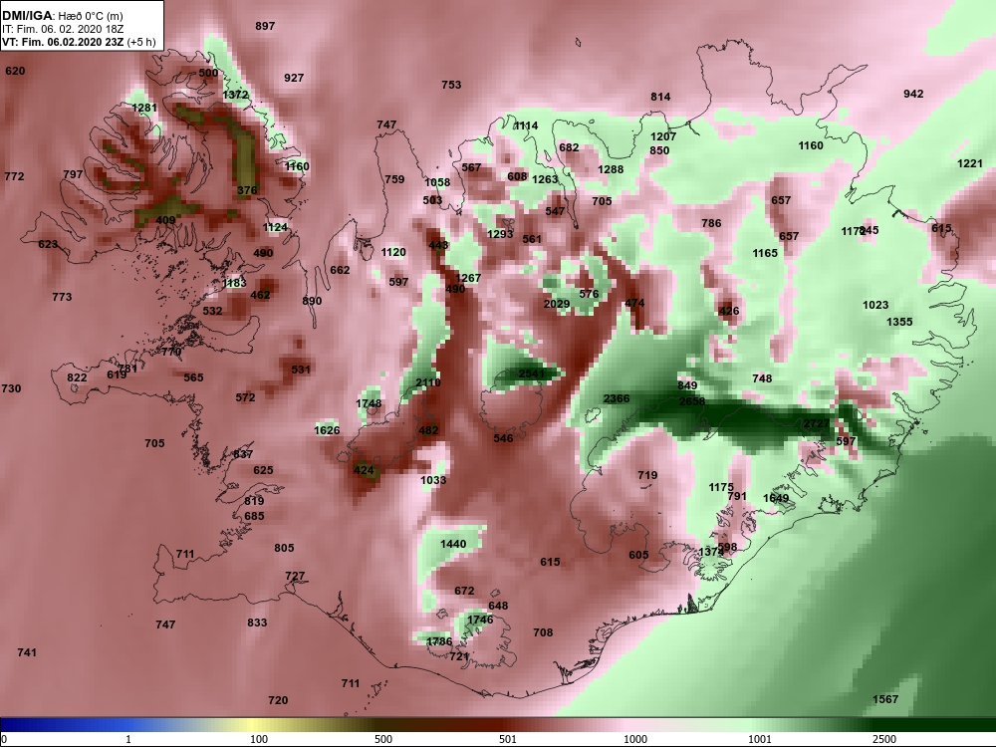Select the 2541 height label

coord(532,373)
